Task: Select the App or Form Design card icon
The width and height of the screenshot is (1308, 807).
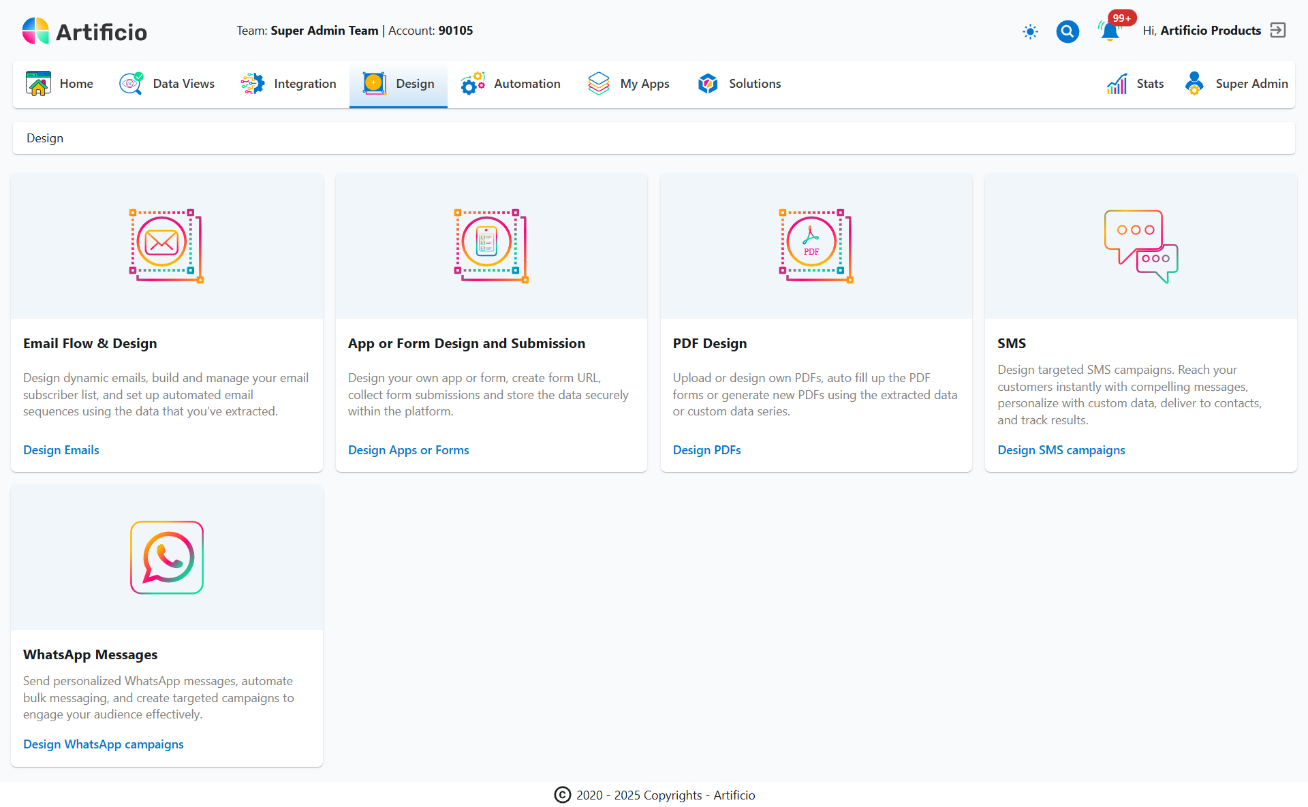Action: pyautogui.click(x=490, y=245)
